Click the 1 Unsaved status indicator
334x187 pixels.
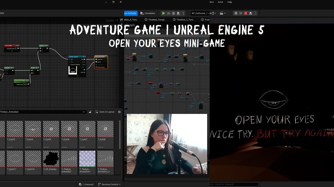[86, 184]
